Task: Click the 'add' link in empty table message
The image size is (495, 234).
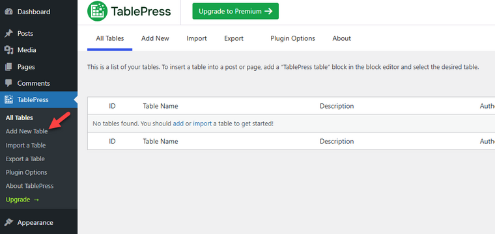Action: point(178,123)
